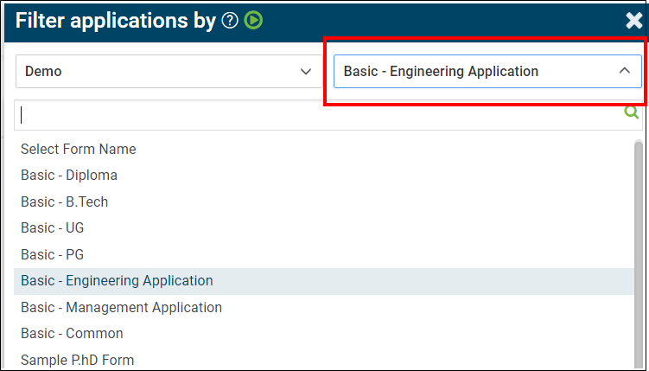Choose Basic - Management Application option

121,307
